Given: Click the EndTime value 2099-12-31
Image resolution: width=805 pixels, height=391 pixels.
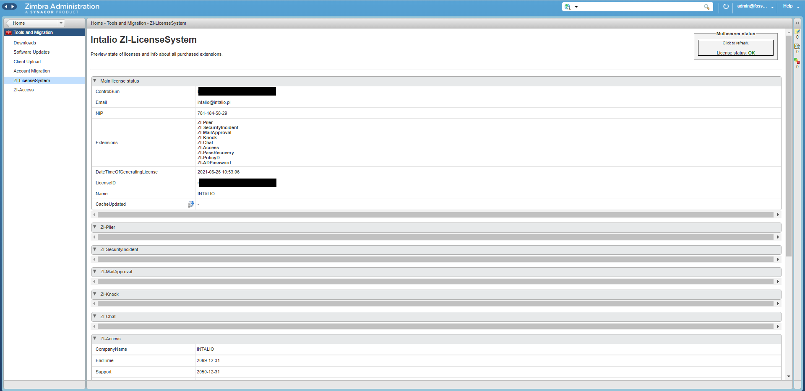Looking at the screenshot, I should [208, 360].
